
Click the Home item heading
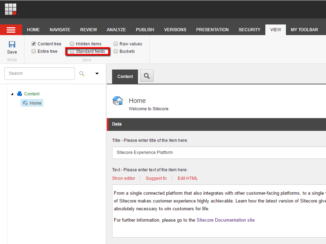[137, 101]
